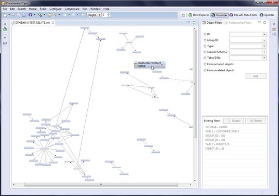
Task: Select the Group ID radio button
Action: (205, 40)
